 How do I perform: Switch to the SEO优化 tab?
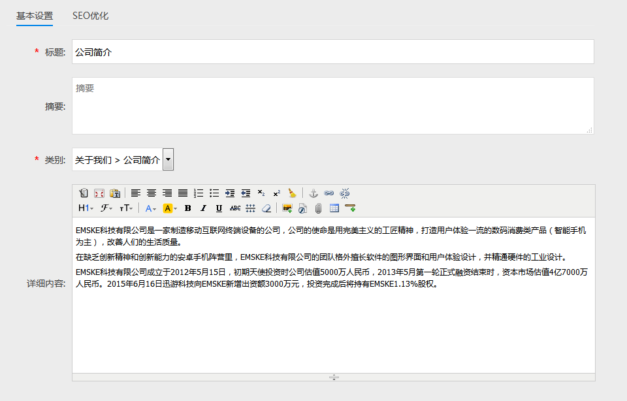tap(90, 16)
